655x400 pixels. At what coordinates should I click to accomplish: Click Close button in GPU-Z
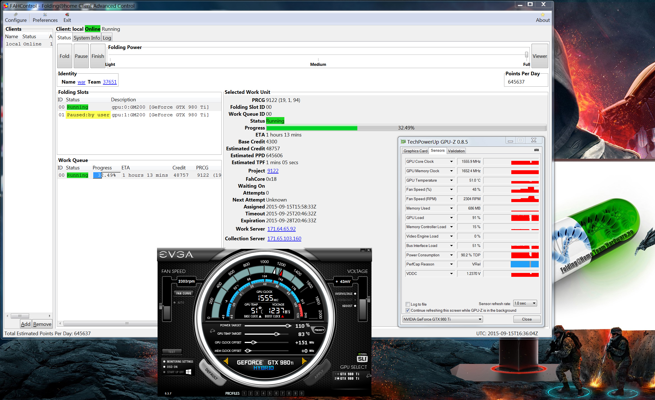[527, 319]
